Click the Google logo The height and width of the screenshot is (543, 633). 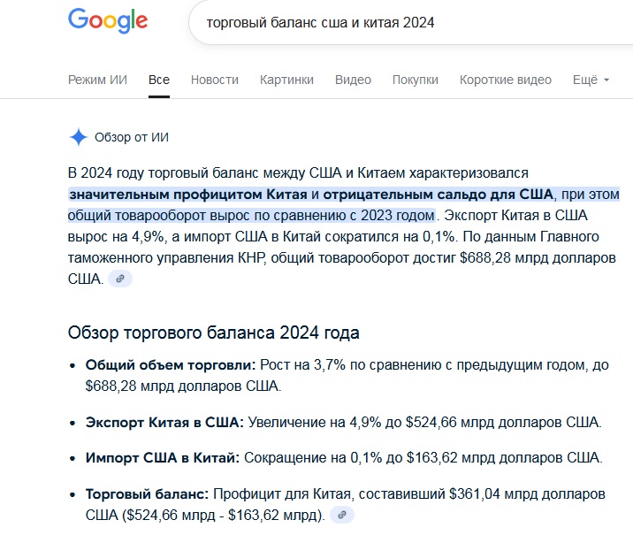tap(108, 20)
